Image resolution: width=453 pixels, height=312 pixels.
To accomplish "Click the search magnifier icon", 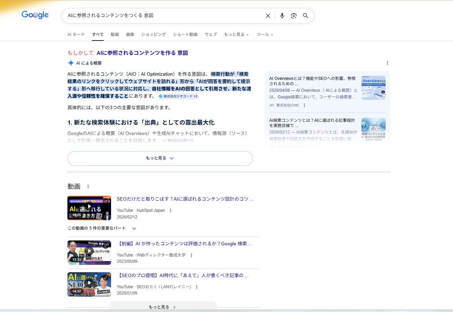I will pyautogui.click(x=305, y=16).
